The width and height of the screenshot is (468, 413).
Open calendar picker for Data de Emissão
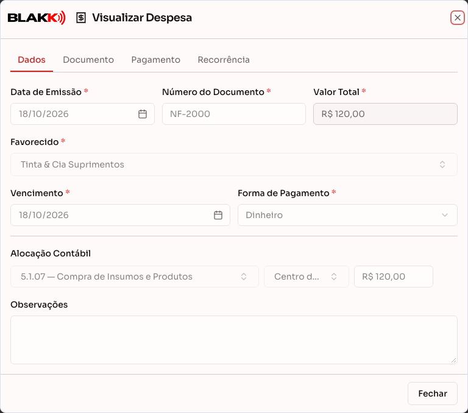[x=143, y=114]
